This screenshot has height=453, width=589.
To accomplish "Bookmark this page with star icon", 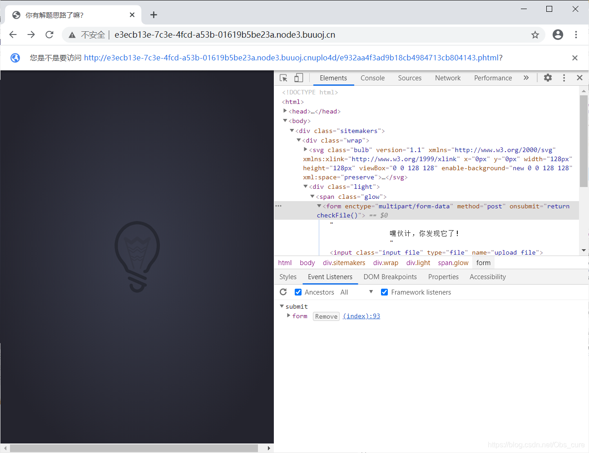I will point(535,35).
